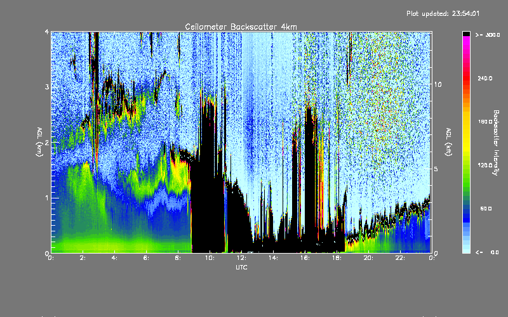Click the black top segment of the colorbar
Image resolution: width=508 pixels, height=317 pixels.
click(x=466, y=34)
